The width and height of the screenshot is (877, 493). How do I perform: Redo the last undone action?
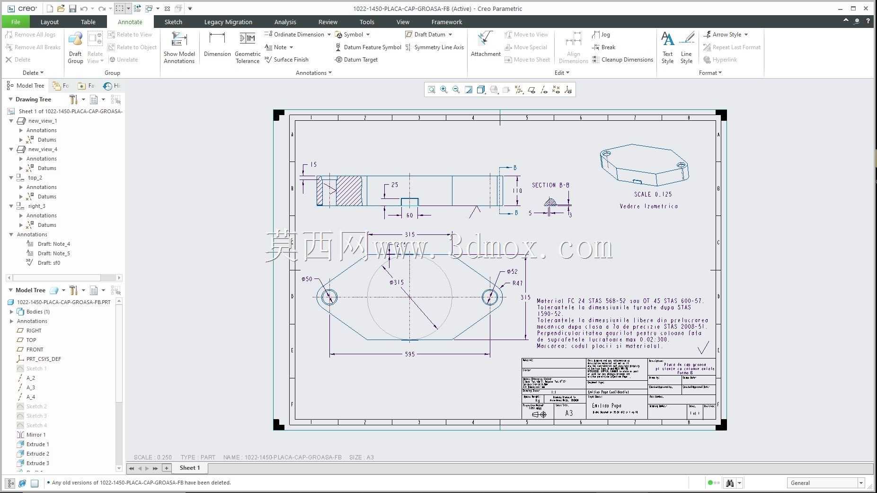102,9
